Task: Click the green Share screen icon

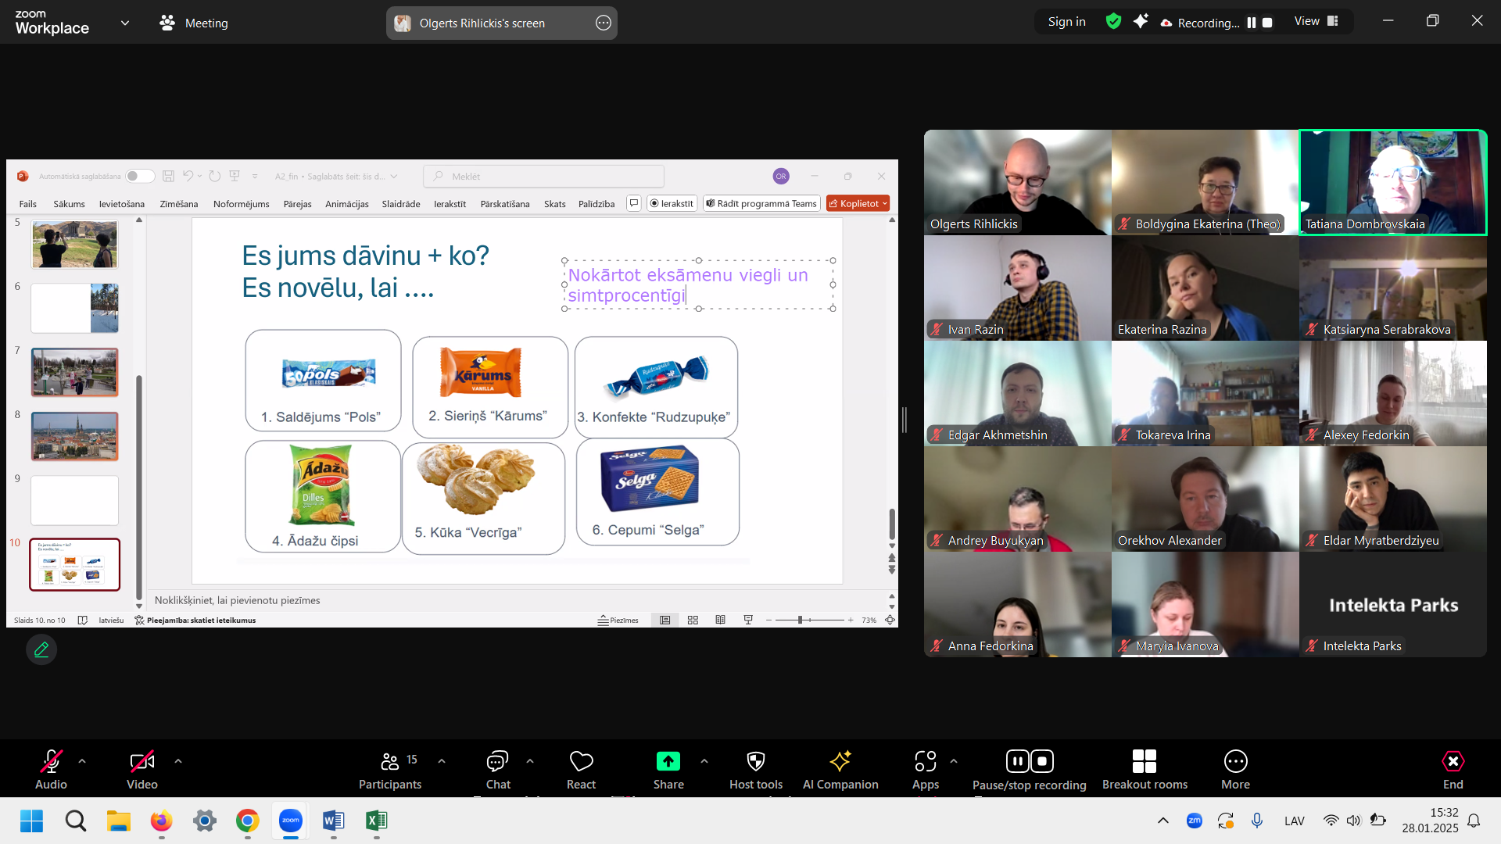Action: pos(668,761)
